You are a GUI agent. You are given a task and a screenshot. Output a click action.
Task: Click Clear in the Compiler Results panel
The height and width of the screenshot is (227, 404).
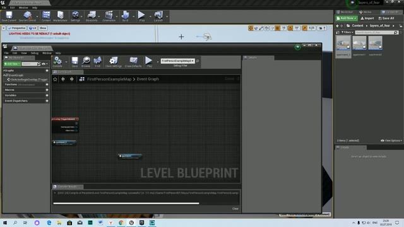(x=235, y=209)
